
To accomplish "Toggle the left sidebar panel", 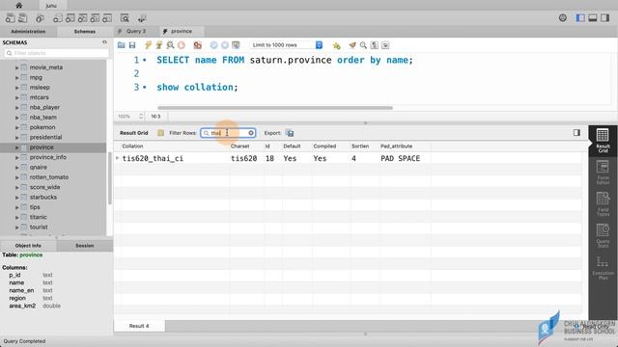I will pyautogui.click(x=580, y=18).
